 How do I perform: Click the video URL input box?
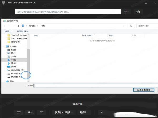click(x=68, y=12)
